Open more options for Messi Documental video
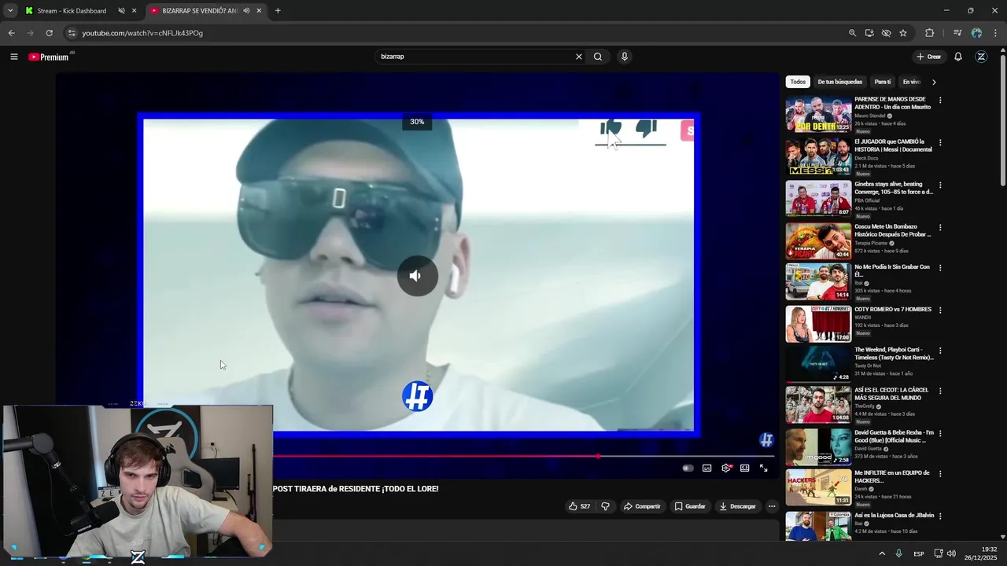The image size is (1007, 566). 940,143
